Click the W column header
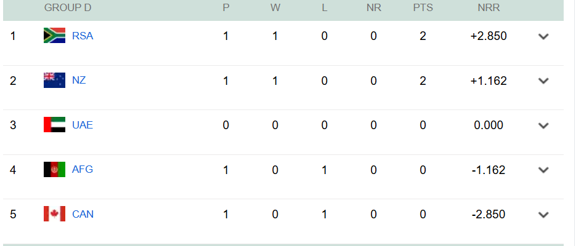The width and height of the screenshot is (576, 246). [x=275, y=8]
